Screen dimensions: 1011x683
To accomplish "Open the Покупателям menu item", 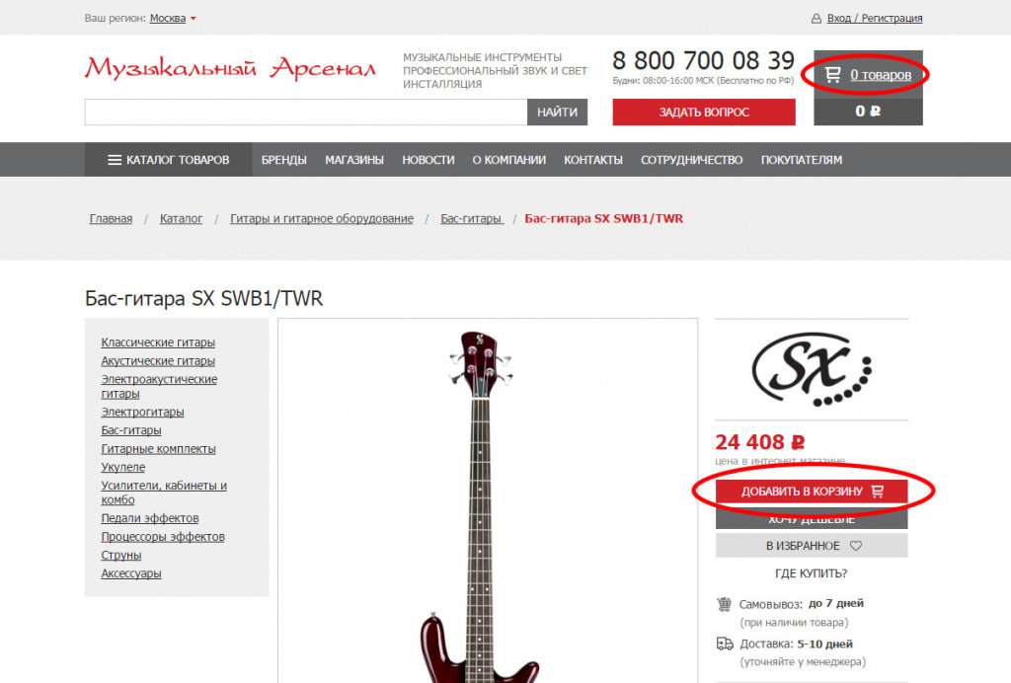I will click(x=802, y=160).
